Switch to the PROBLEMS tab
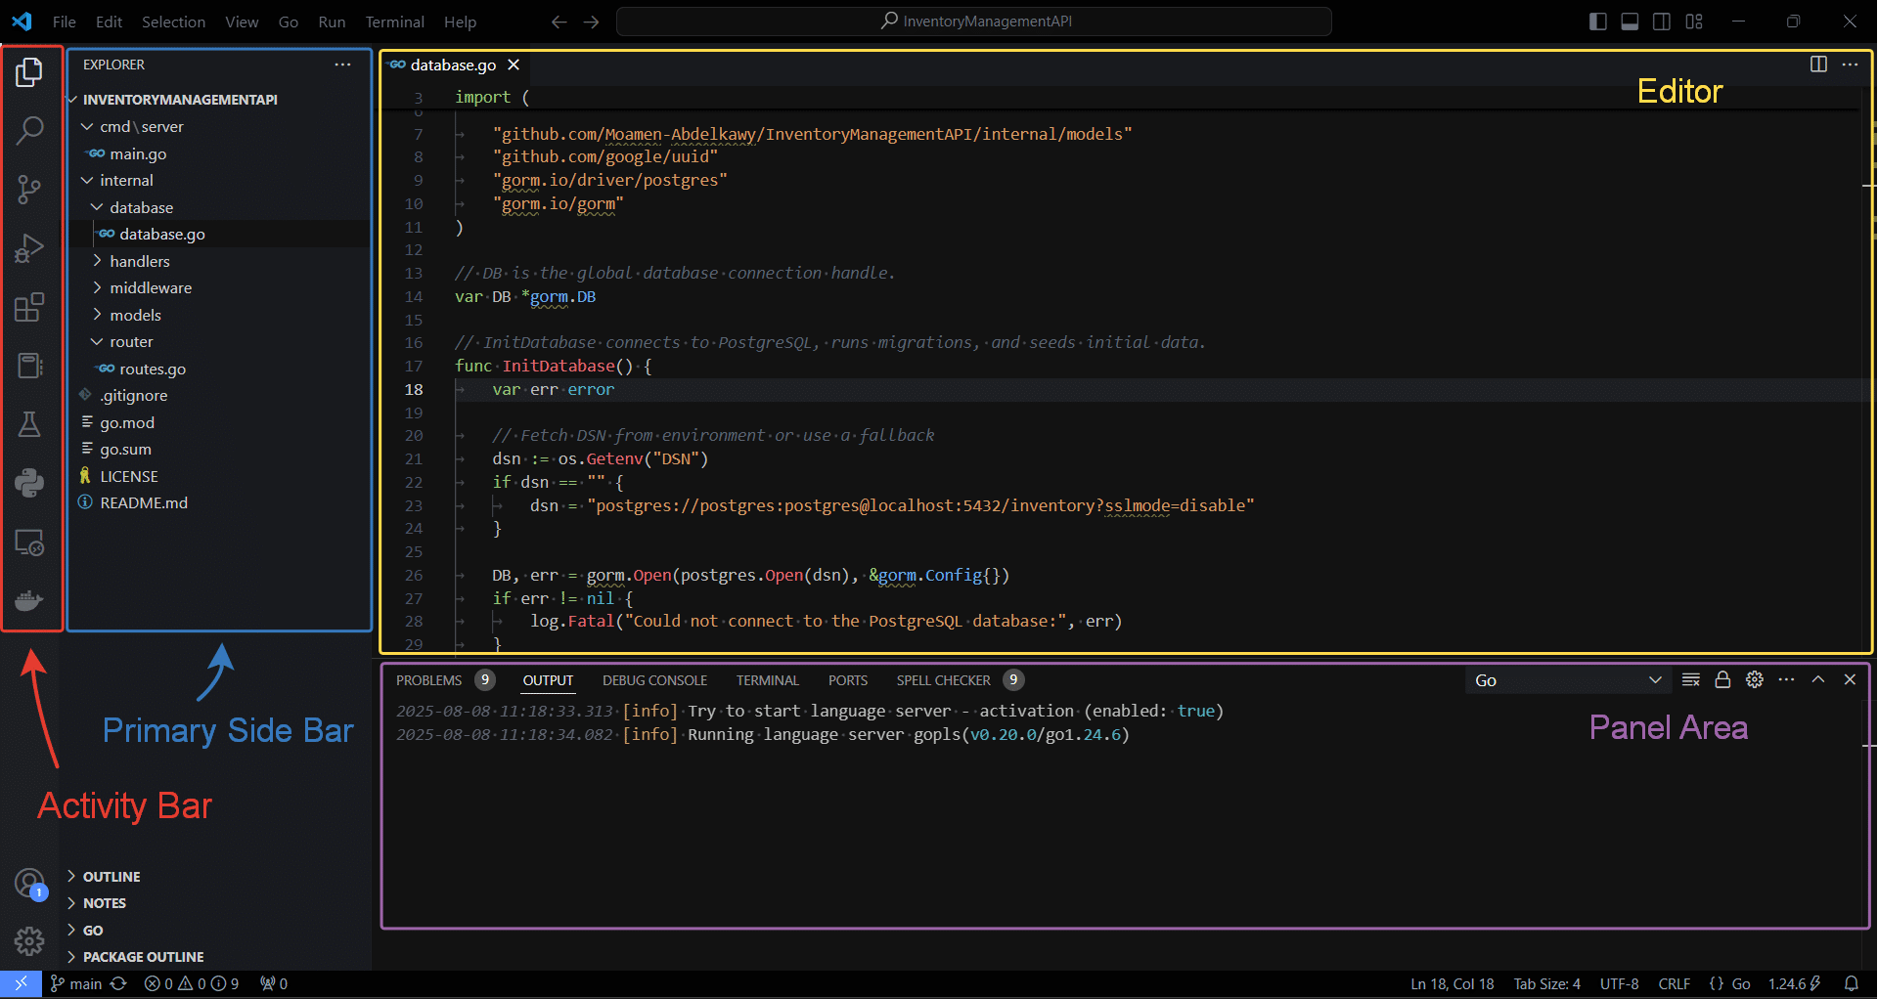 428,680
